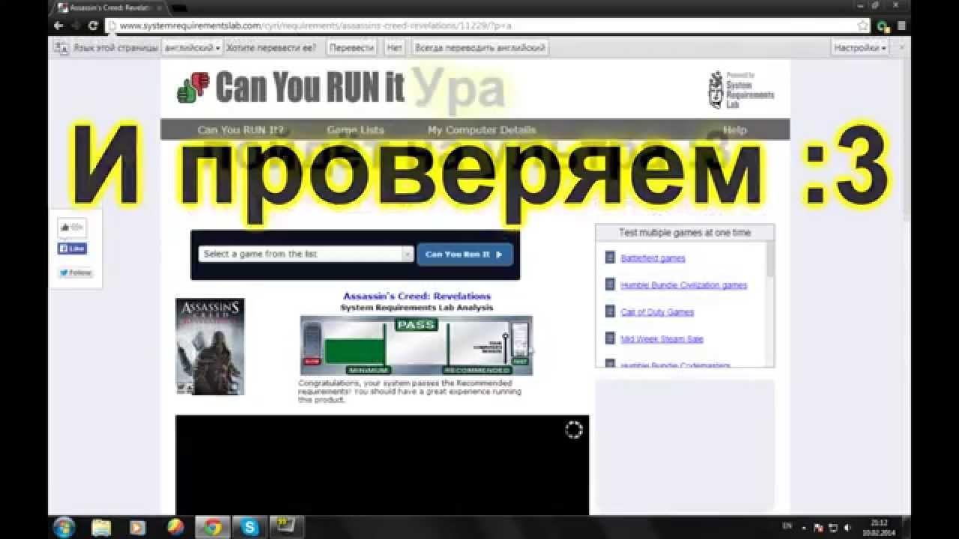This screenshot has width=959, height=539.
Task: Click the volume icon in the system tray
Action: click(847, 527)
